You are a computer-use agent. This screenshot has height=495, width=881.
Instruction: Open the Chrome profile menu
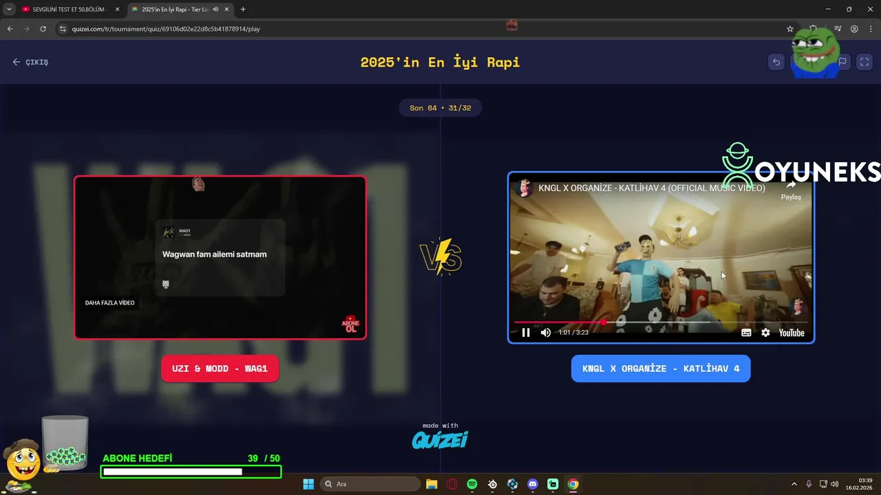[x=854, y=29]
